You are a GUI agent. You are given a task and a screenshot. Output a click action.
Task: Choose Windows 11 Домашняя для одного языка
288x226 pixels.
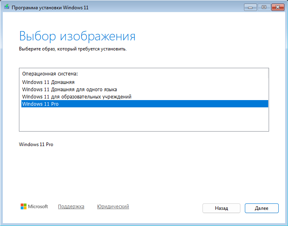coord(145,90)
